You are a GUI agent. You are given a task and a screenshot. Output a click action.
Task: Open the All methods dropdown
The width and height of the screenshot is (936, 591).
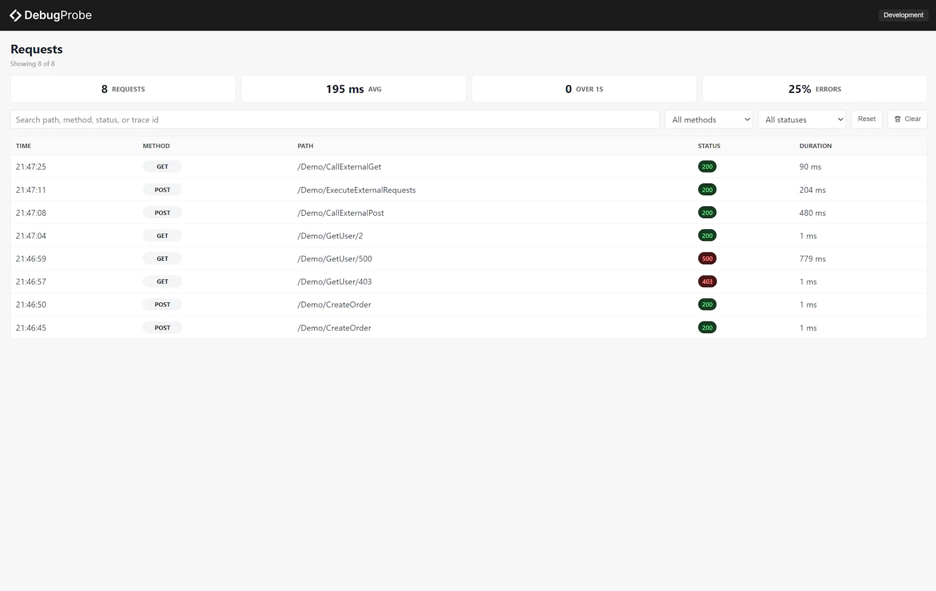click(708, 119)
